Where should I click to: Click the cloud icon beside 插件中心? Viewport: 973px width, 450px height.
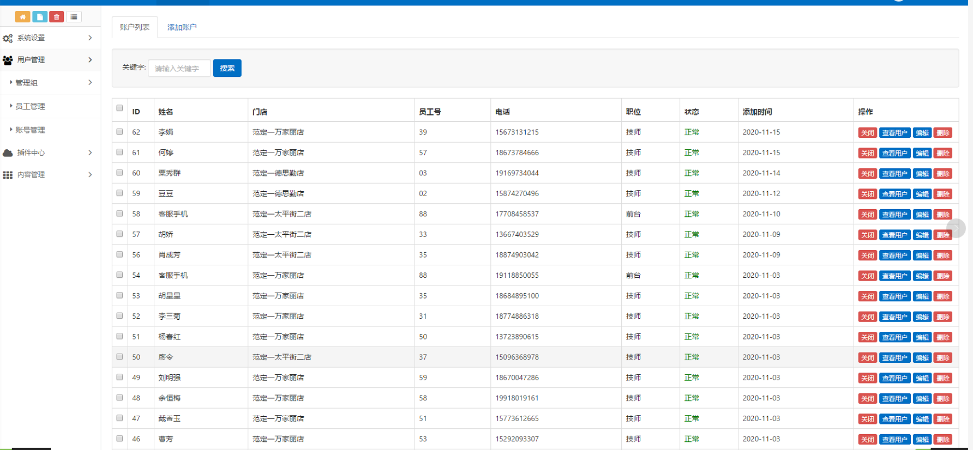coord(8,153)
